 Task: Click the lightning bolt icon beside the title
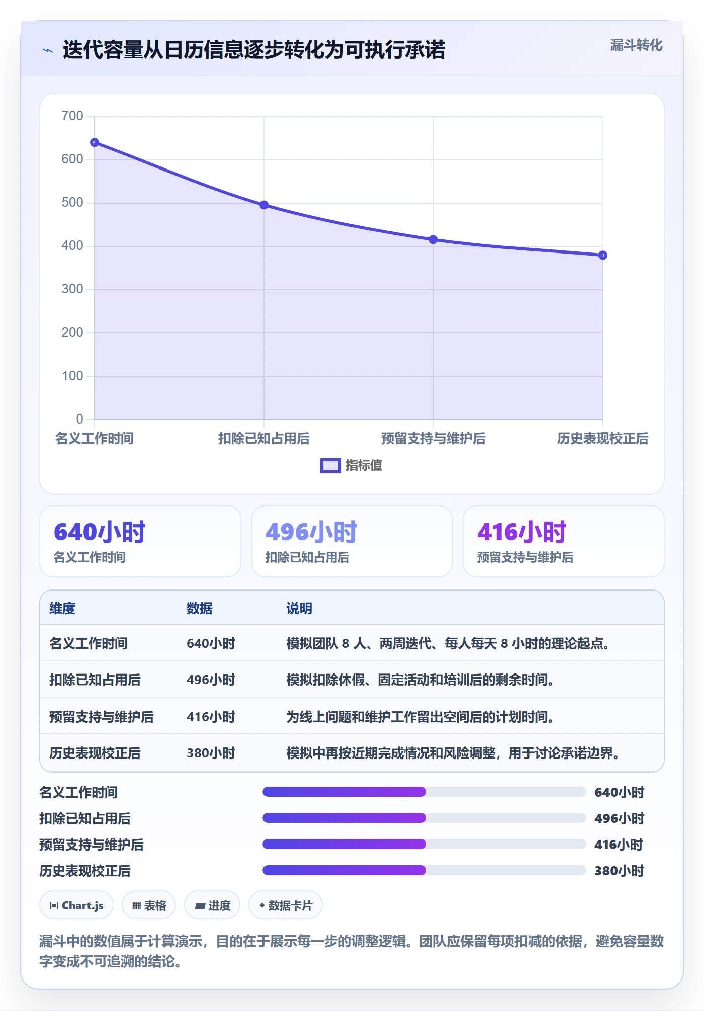coord(48,50)
